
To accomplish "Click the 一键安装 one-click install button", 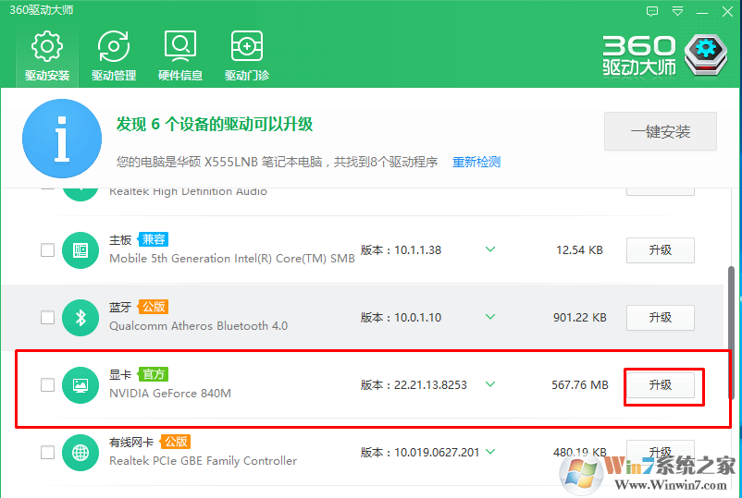I will pyautogui.click(x=661, y=131).
